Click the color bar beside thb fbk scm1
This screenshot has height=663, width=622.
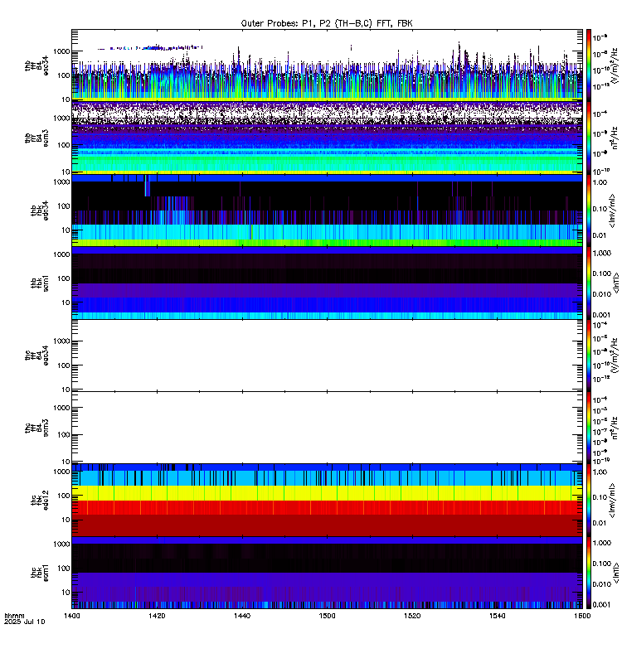[589, 283]
